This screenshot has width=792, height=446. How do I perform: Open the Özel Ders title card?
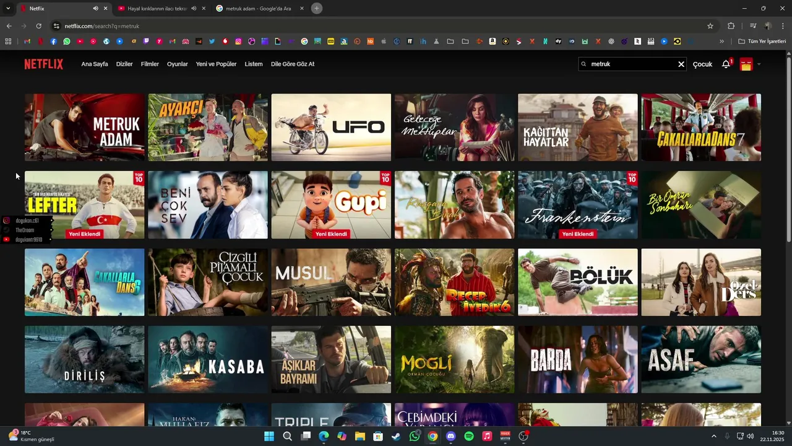click(701, 282)
